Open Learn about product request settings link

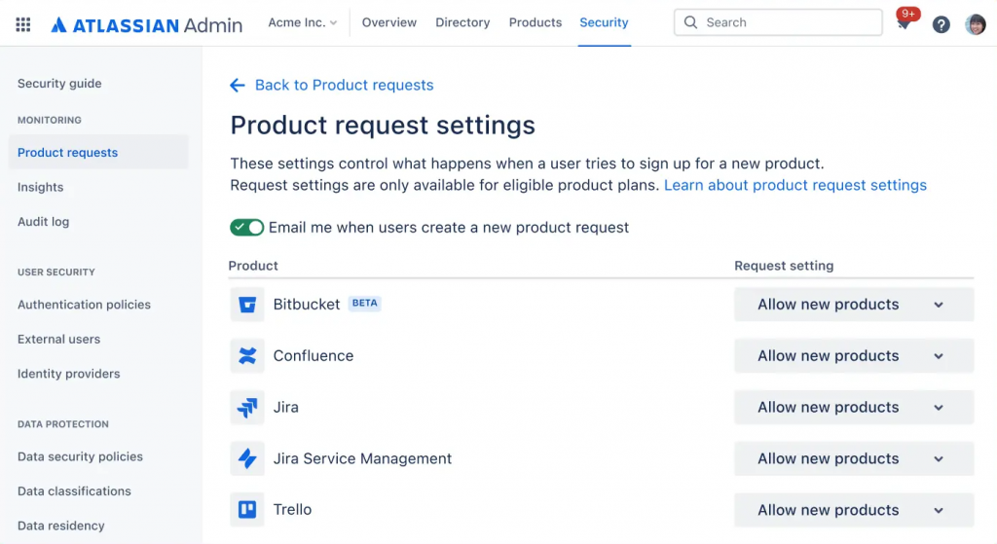(795, 185)
